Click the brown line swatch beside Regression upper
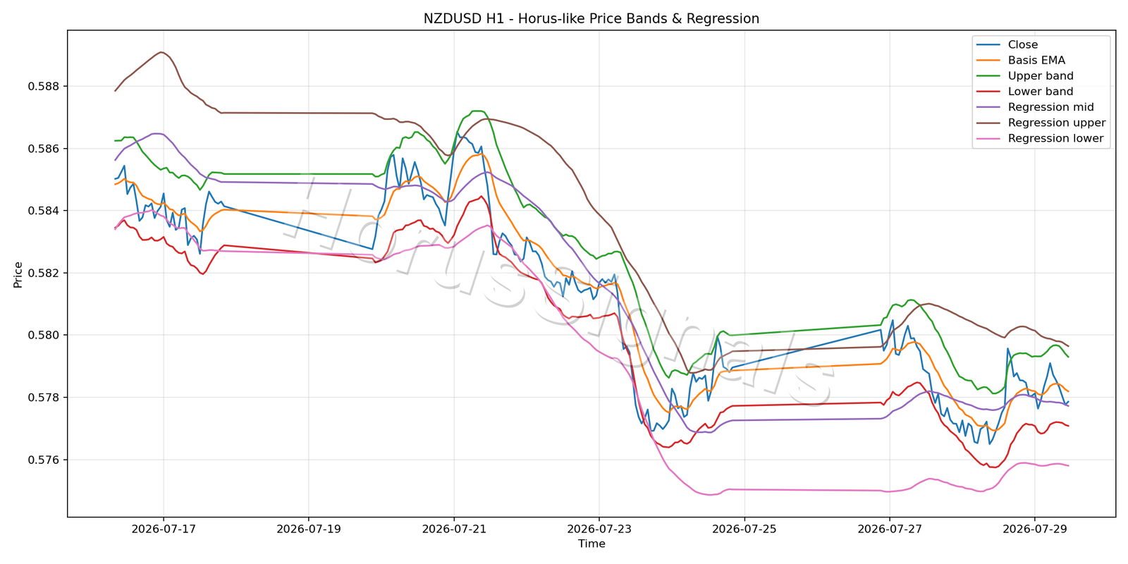Viewport: 1128px width, 564px height. [x=988, y=123]
